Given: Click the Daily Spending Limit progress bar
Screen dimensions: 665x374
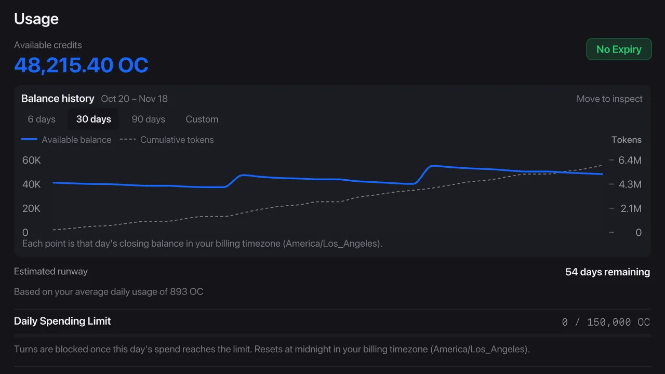Looking at the screenshot, I should point(332,336).
